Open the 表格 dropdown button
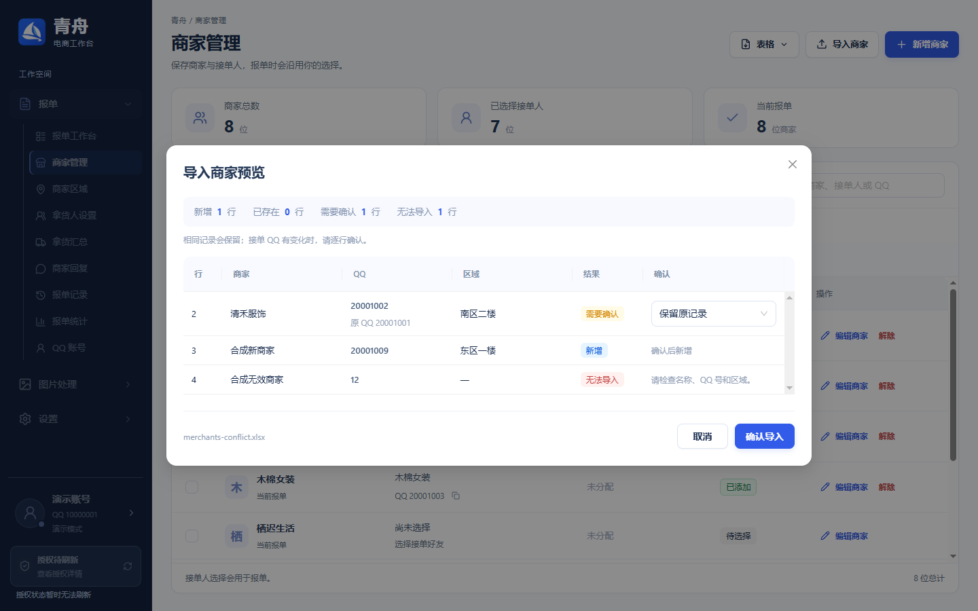The width and height of the screenshot is (978, 611). [764, 44]
